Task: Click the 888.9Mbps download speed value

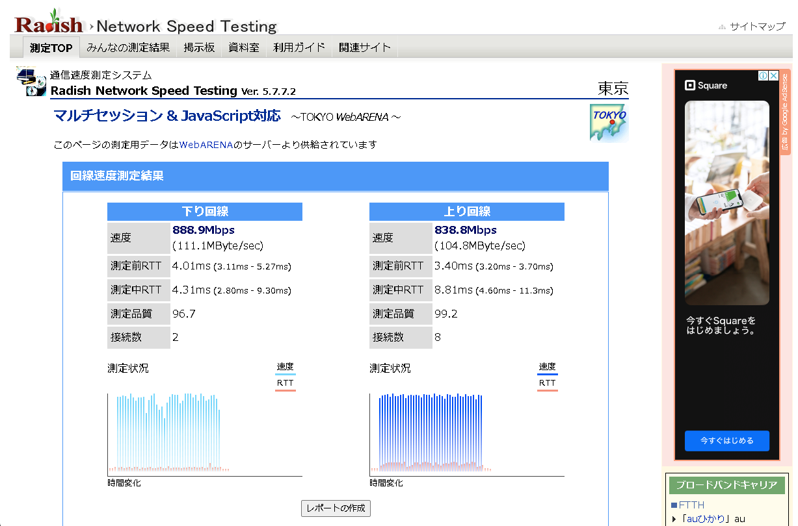Action: 204,230
